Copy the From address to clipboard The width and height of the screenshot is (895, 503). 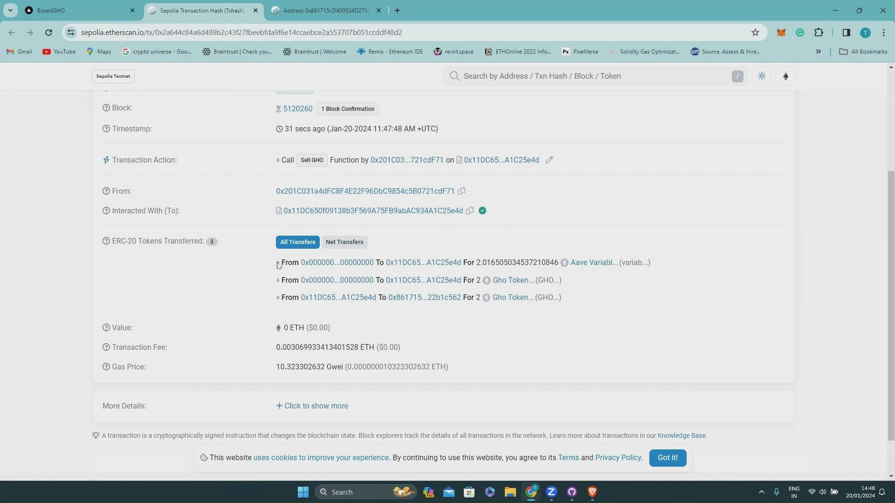point(461,191)
